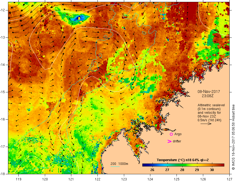Screen dimensions: 235x182
Task: Click the '(0.1m contours)' text
Action: click(209, 109)
